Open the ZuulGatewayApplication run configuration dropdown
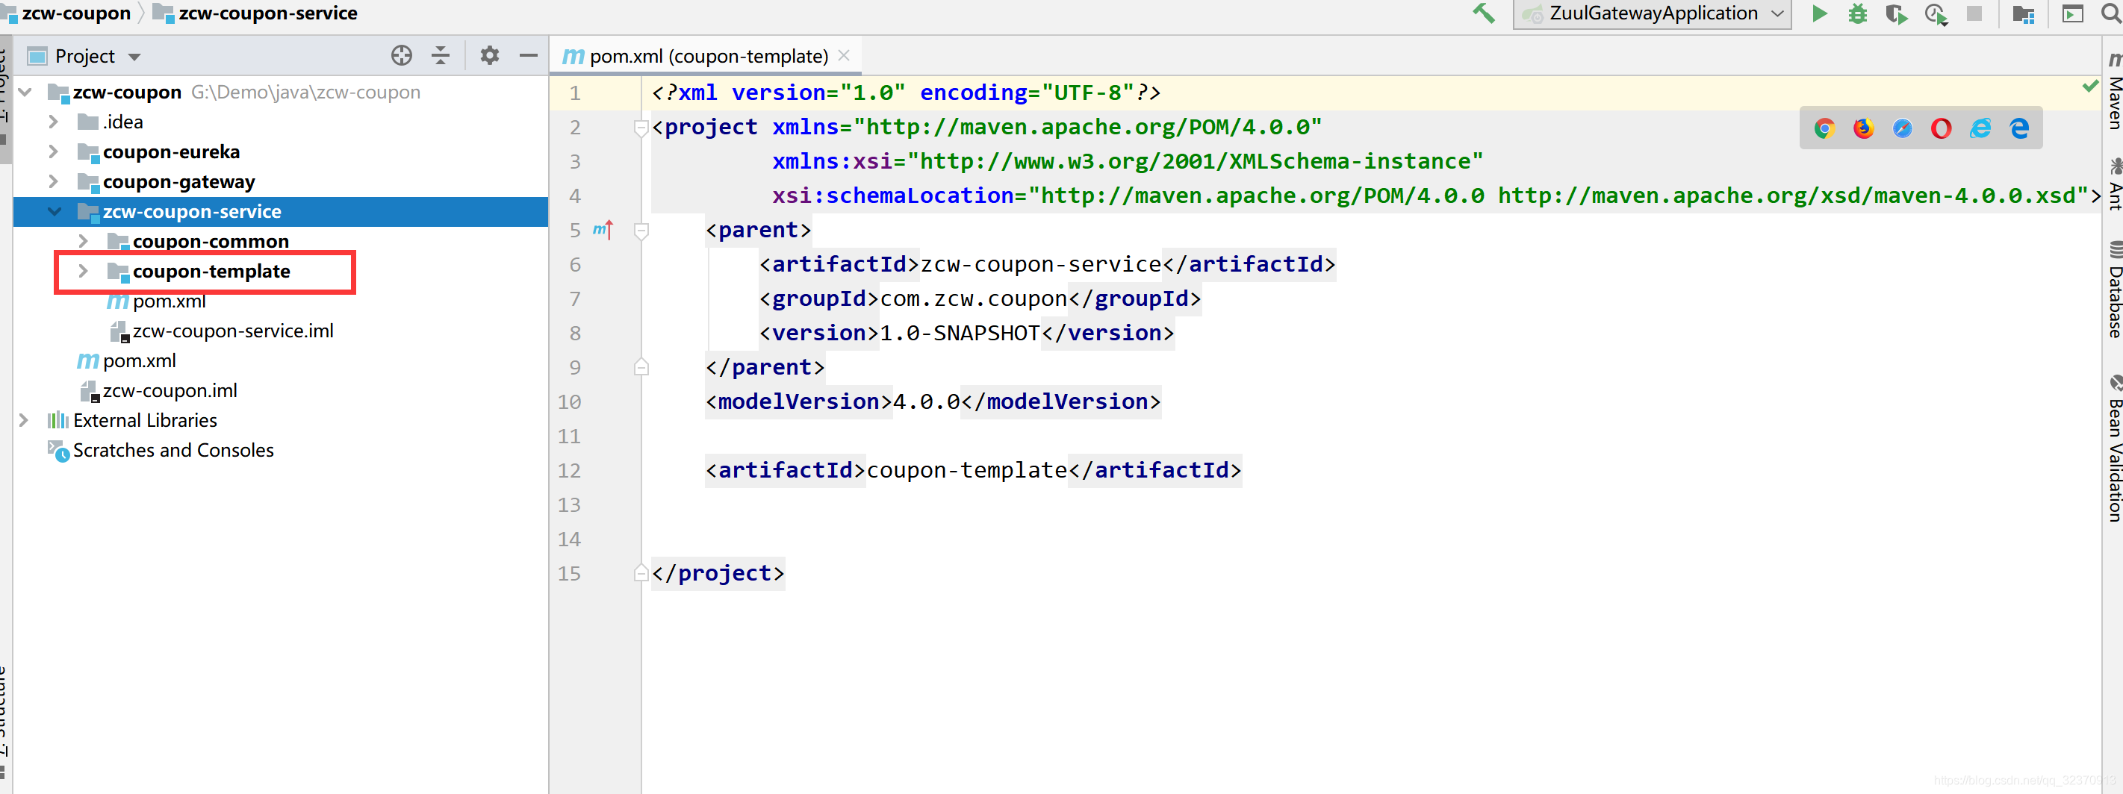 point(1652,13)
